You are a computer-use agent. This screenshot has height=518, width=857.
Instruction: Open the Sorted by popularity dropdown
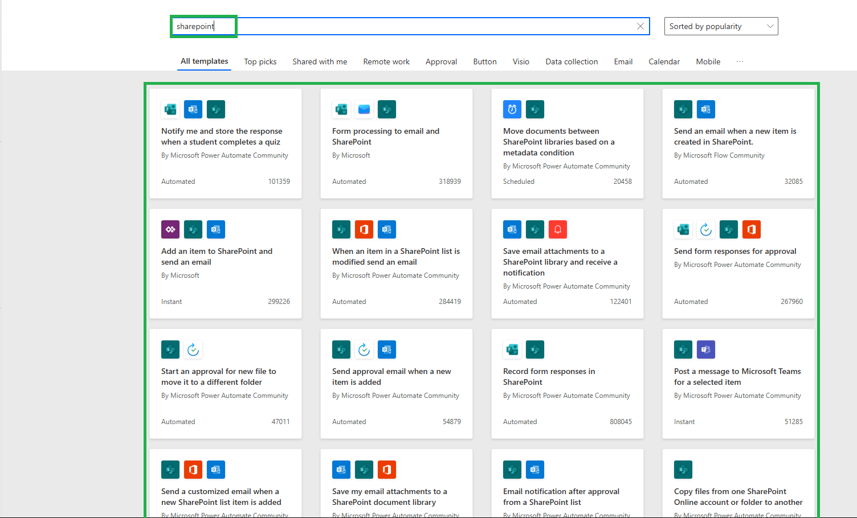click(x=721, y=26)
